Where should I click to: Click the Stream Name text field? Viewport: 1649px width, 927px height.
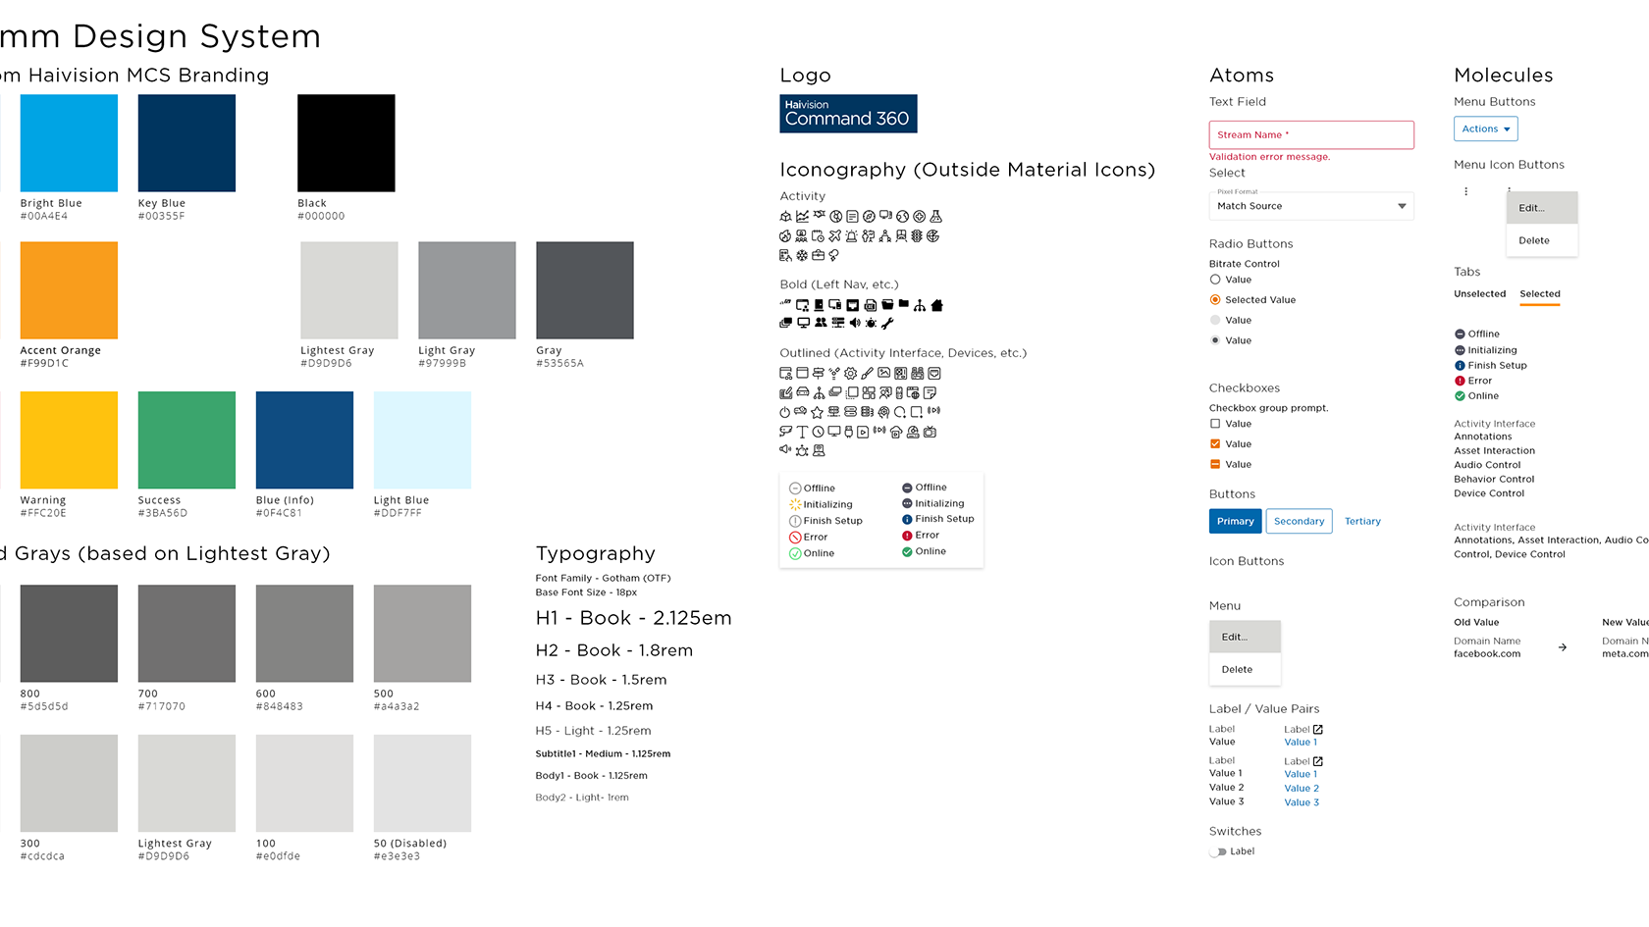tap(1311, 135)
